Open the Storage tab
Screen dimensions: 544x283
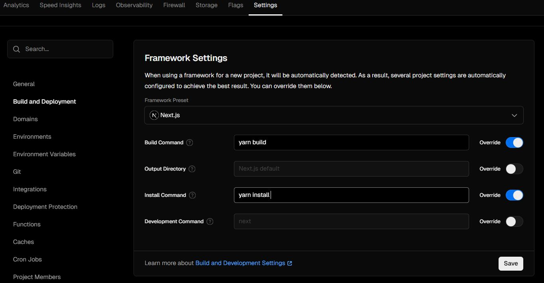pyautogui.click(x=206, y=5)
